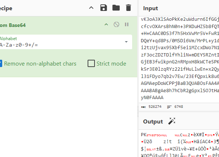This screenshot has height=157, width=219.
Task: Click the character count icon in Input status
Action: click(x=143, y=107)
